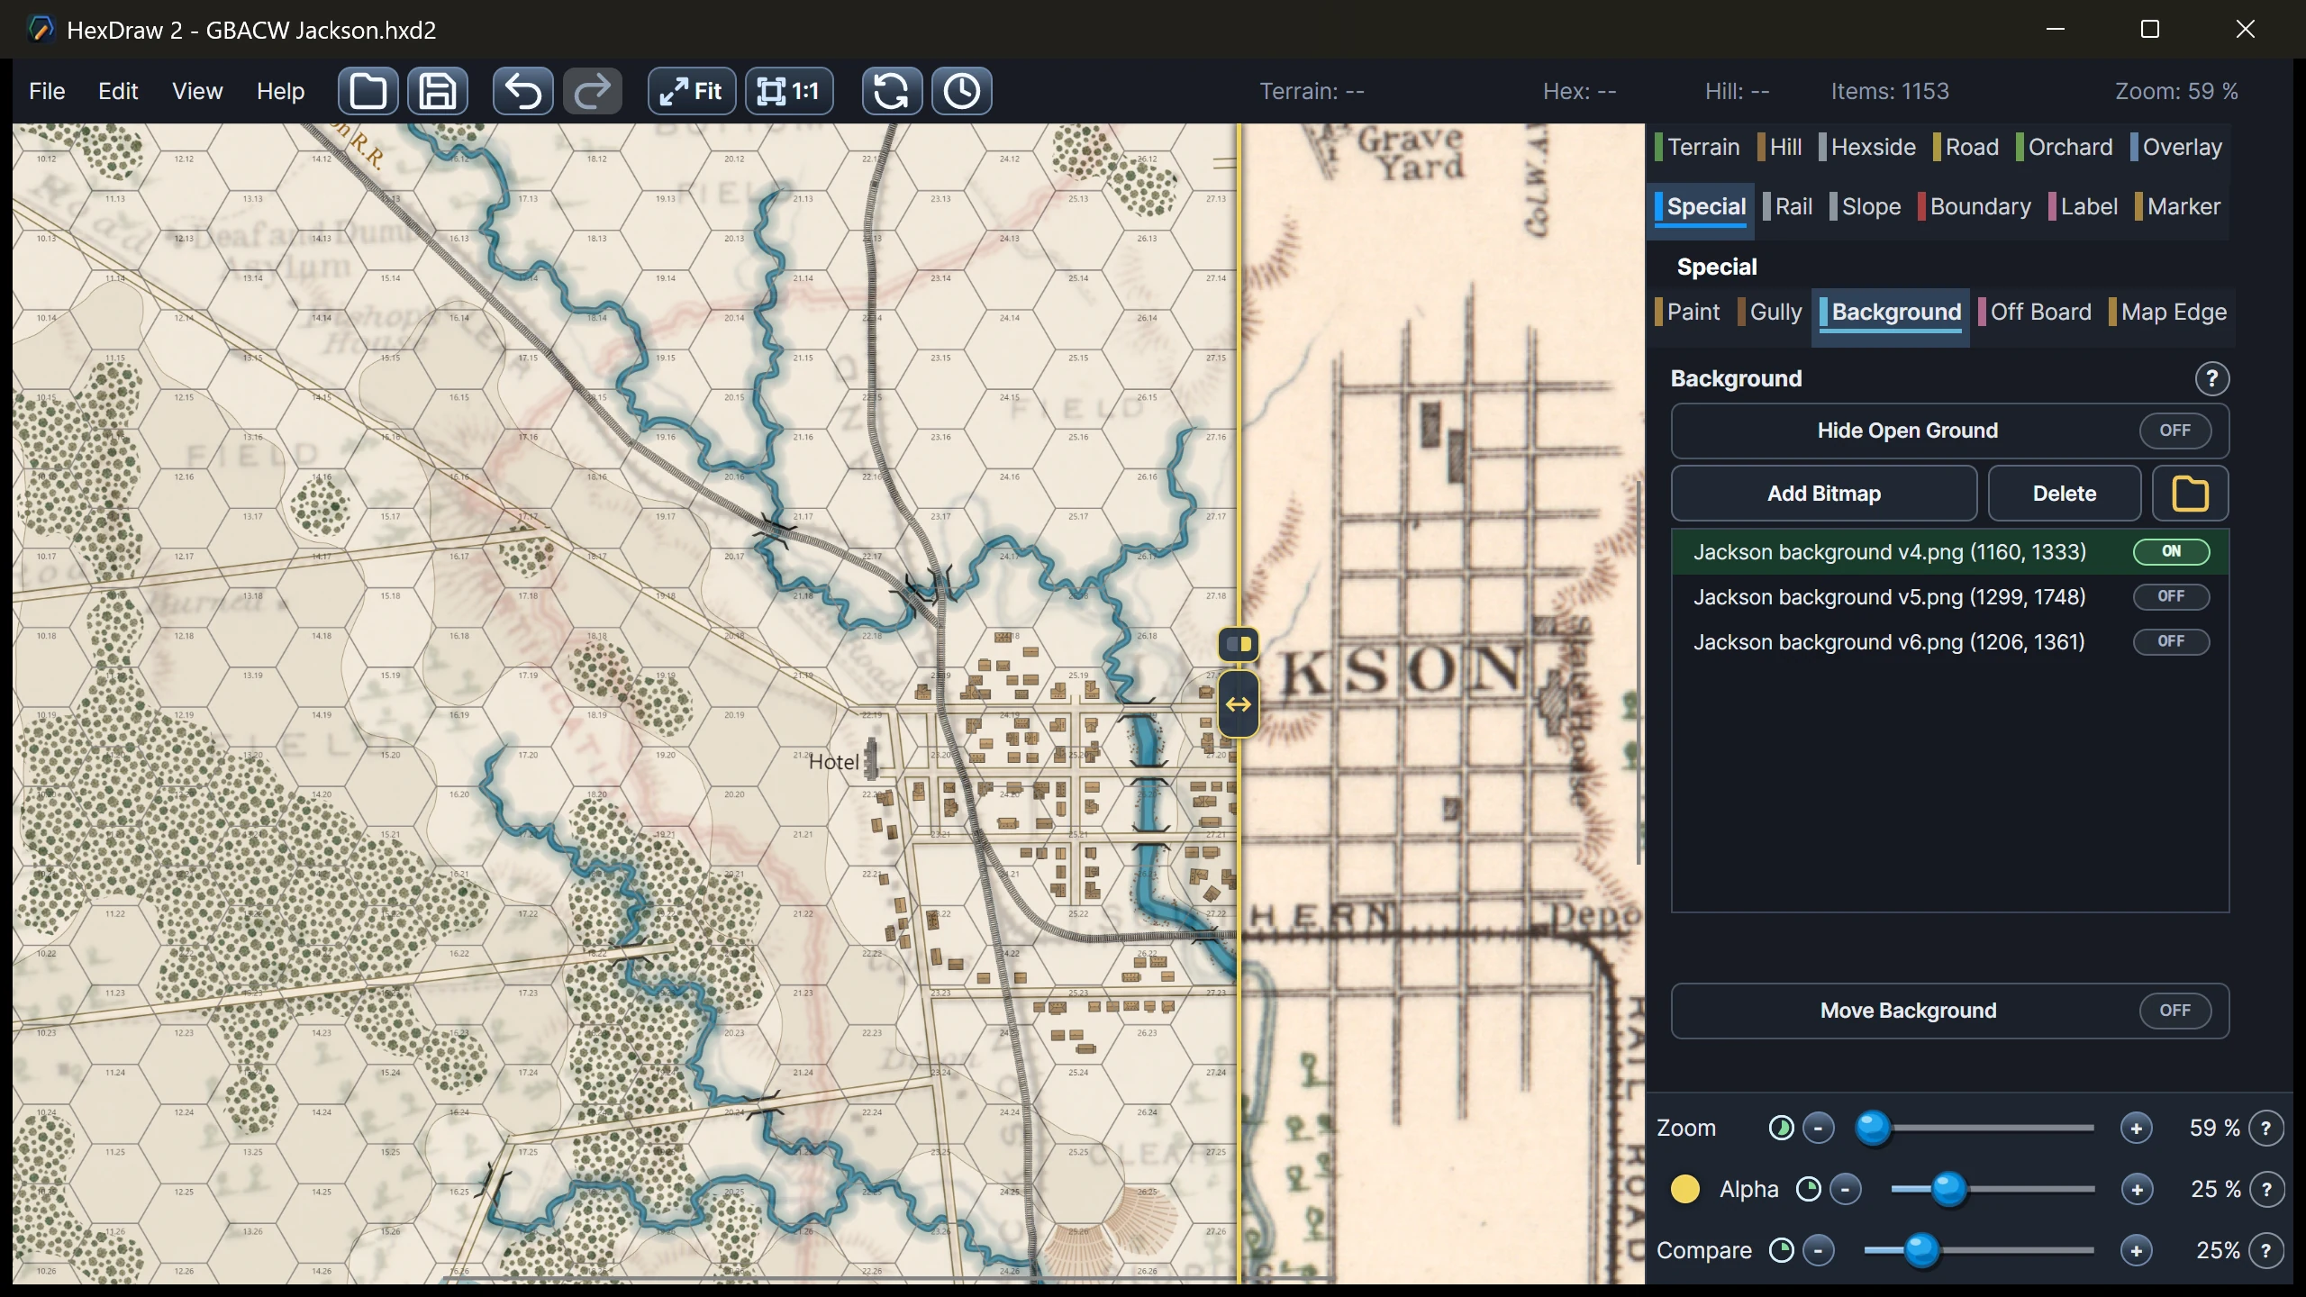Screen dimensions: 2306x1297
Task: Switch to the Overlay tab
Action: (x=2176, y=147)
